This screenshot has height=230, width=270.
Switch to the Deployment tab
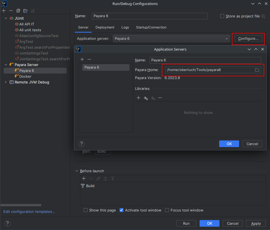[105, 27]
